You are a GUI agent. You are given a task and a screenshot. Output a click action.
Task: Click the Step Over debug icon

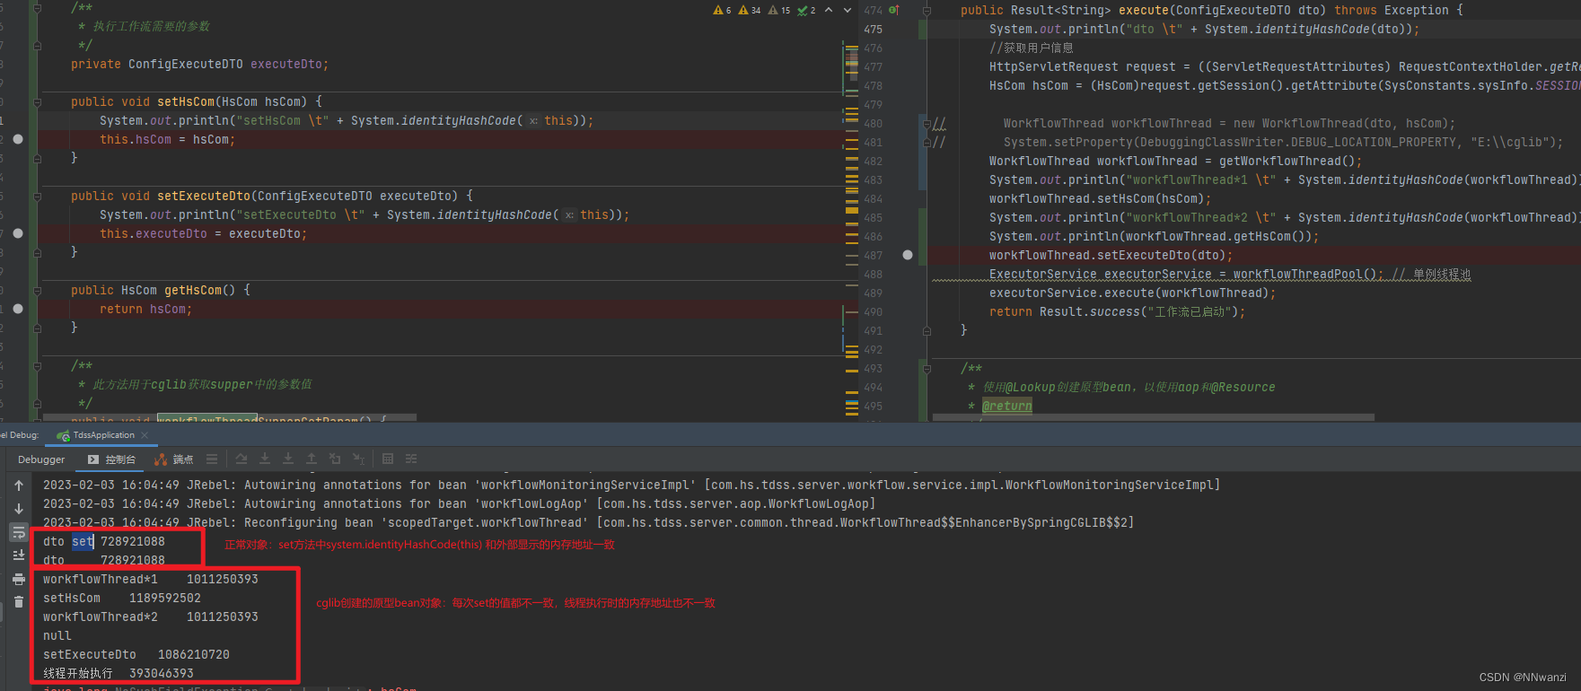coord(242,459)
